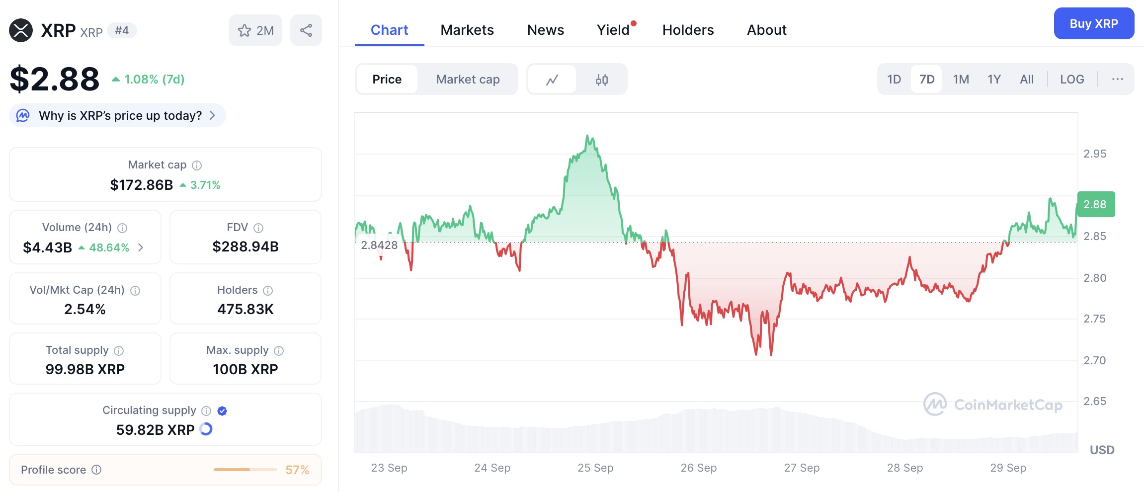The width and height of the screenshot is (1144, 492).
Task: Click the circulating supply verified badge
Action: point(222,411)
